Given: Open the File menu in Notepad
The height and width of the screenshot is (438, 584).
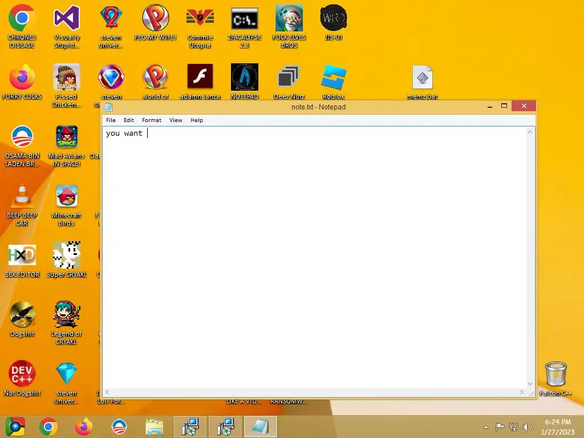Looking at the screenshot, I should point(111,120).
